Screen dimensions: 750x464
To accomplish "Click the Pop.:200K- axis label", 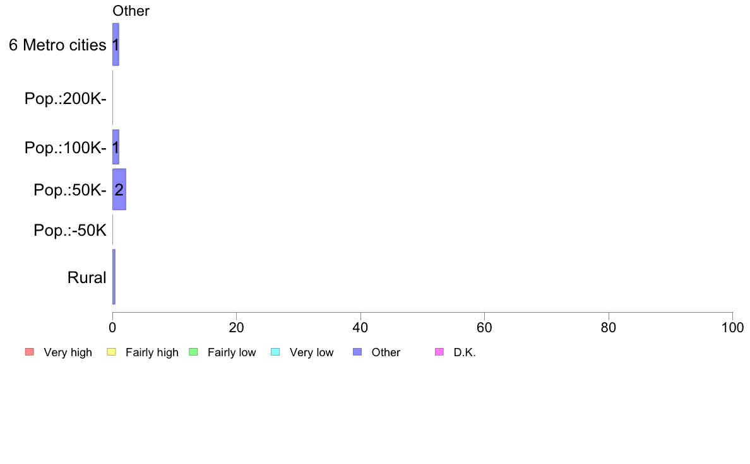I will point(66,98).
